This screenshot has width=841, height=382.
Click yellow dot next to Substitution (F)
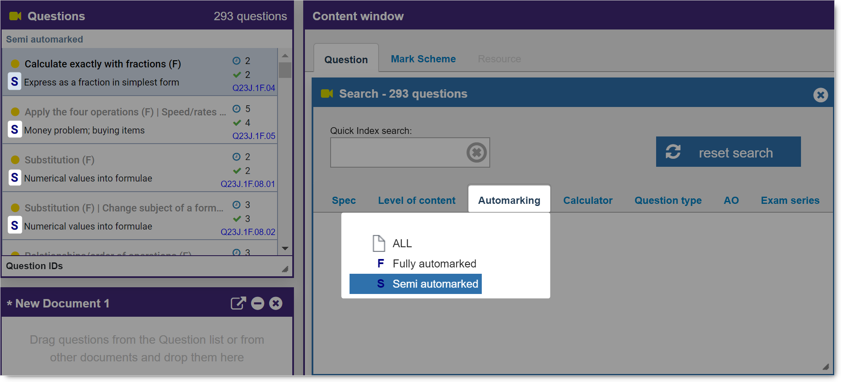click(x=15, y=160)
